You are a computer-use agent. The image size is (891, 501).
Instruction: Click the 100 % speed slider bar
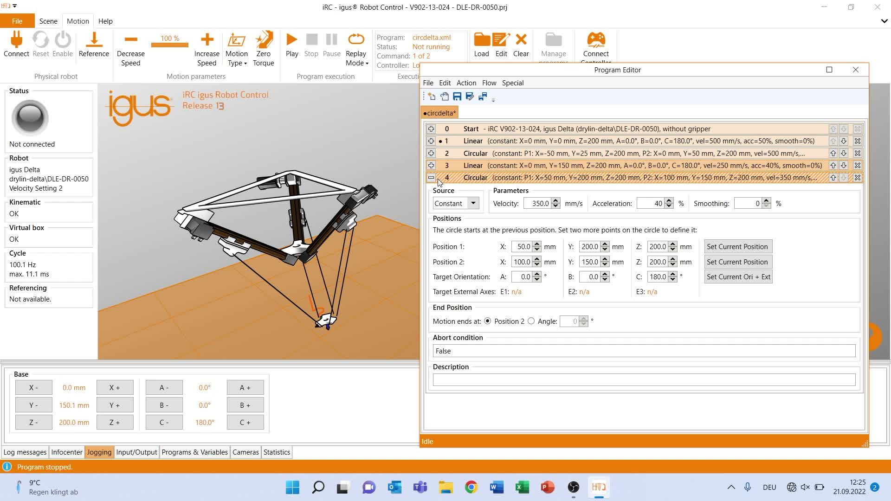click(x=170, y=45)
